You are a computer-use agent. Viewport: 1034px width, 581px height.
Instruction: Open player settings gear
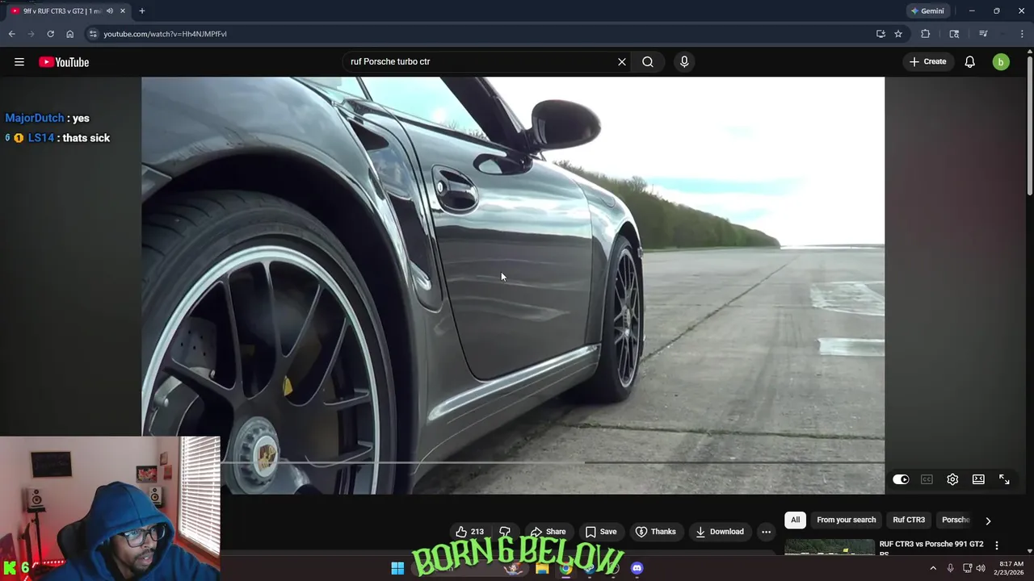click(952, 479)
